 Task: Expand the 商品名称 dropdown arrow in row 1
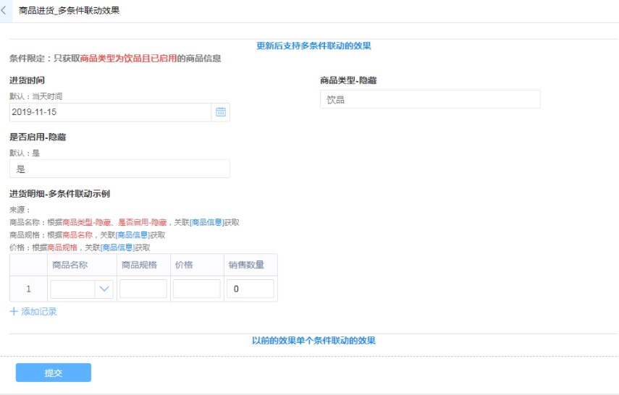coord(104,289)
